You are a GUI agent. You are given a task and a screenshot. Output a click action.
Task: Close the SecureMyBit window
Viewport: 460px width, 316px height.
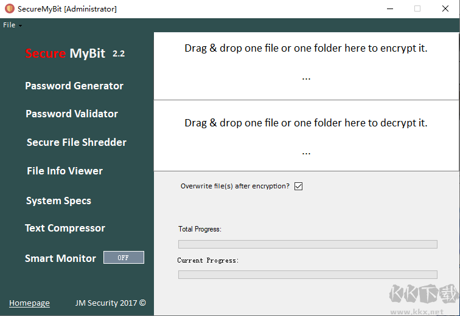[x=445, y=9]
